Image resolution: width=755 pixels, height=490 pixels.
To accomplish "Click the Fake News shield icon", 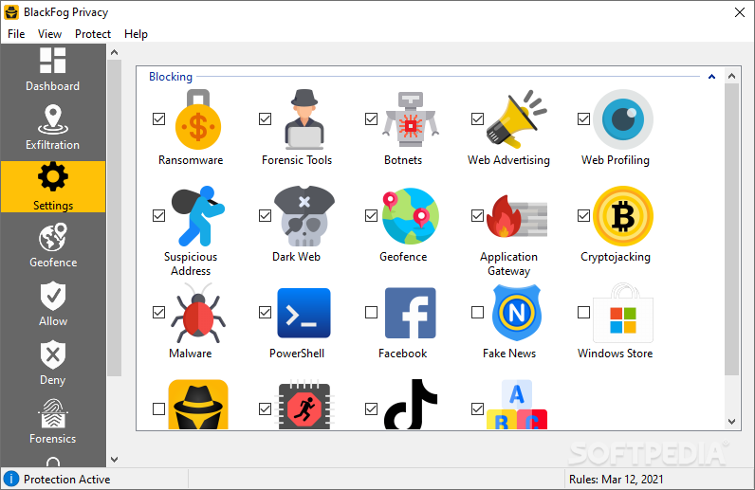I will (x=517, y=313).
